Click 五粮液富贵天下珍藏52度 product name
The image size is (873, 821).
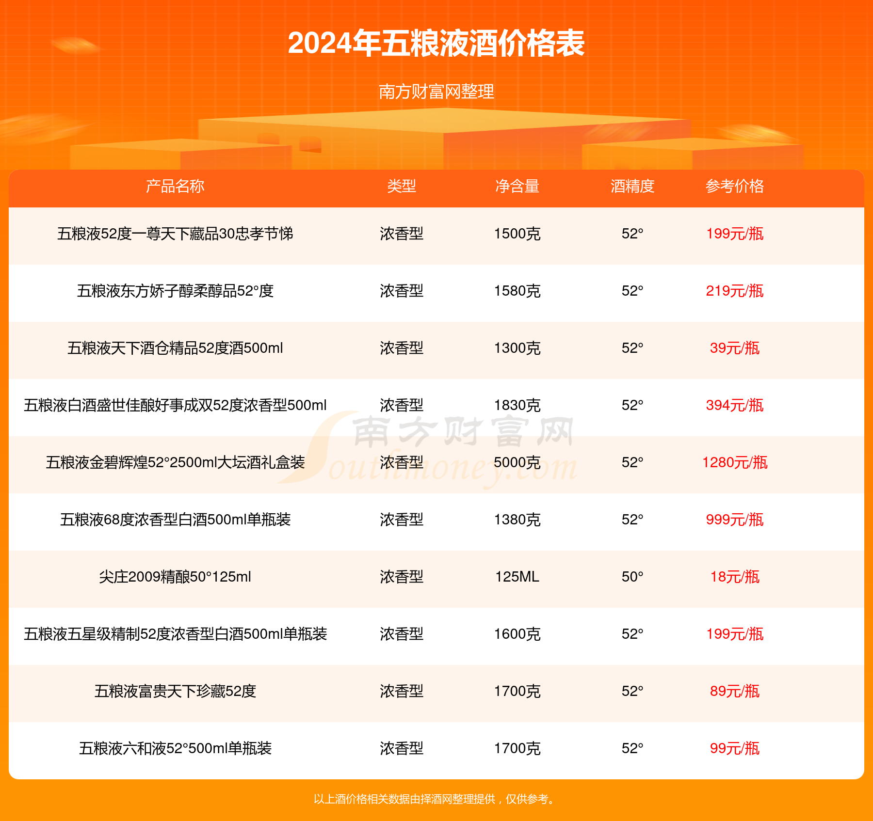[x=175, y=692]
